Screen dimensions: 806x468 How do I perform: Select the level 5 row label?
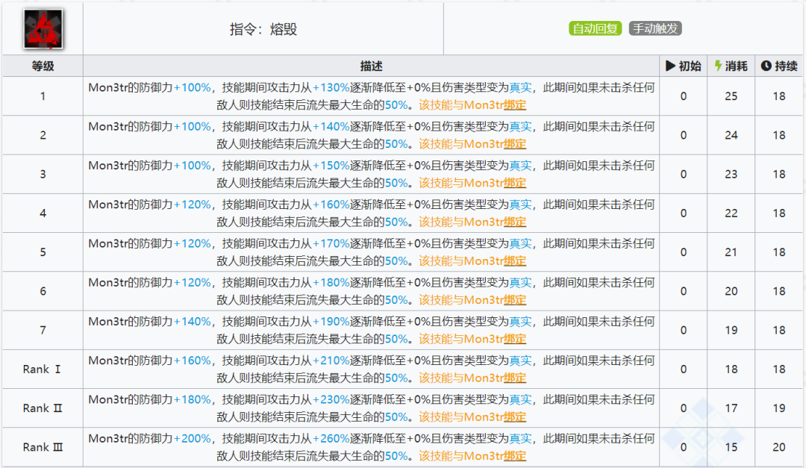click(x=42, y=252)
